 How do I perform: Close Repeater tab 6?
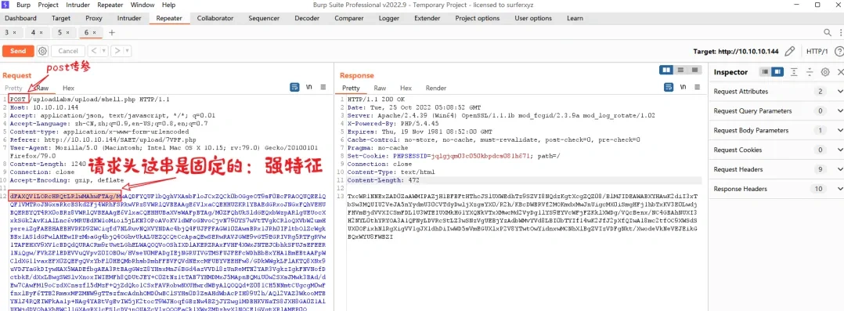94,32
